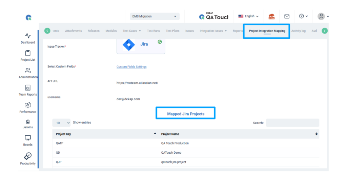Open the help question mark menu
The height and width of the screenshot is (181, 347).
pyautogui.click(x=303, y=16)
